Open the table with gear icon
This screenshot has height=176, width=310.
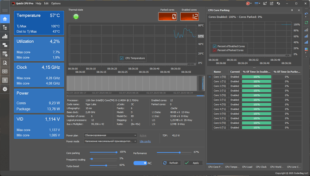5,54
